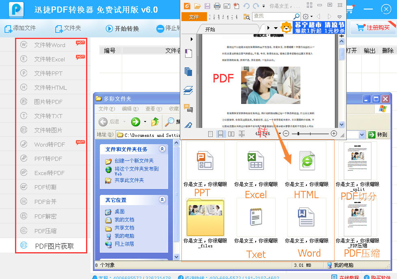The width and height of the screenshot is (397, 279).
Task: Click the green forward arrow in the folder window
Action: point(136,122)
